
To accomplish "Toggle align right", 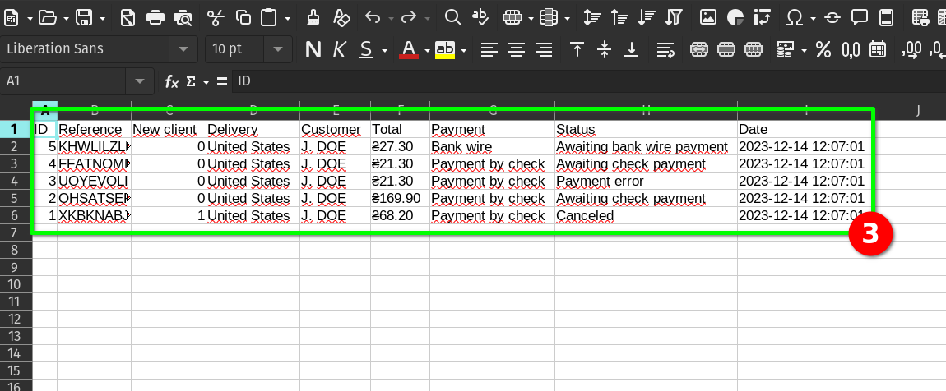I will click(x=544, y=49).
